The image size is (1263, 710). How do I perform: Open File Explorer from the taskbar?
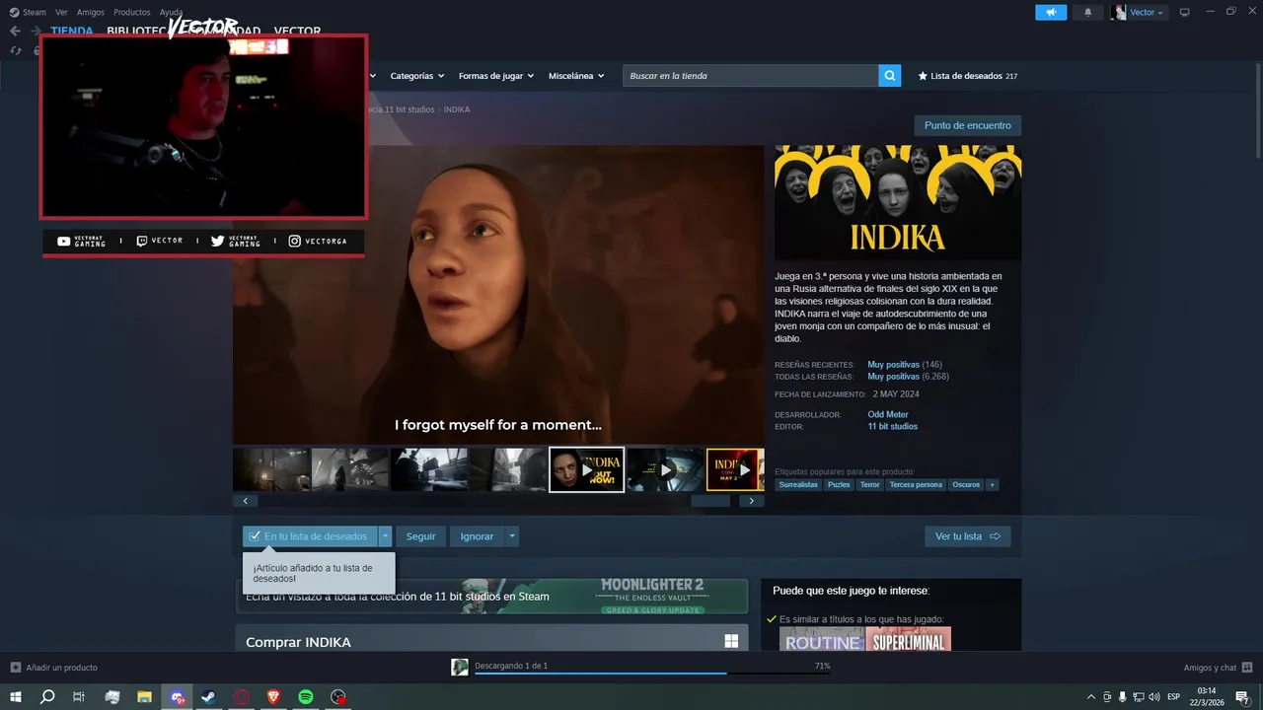pyautogui.click(x=144, y=697)
